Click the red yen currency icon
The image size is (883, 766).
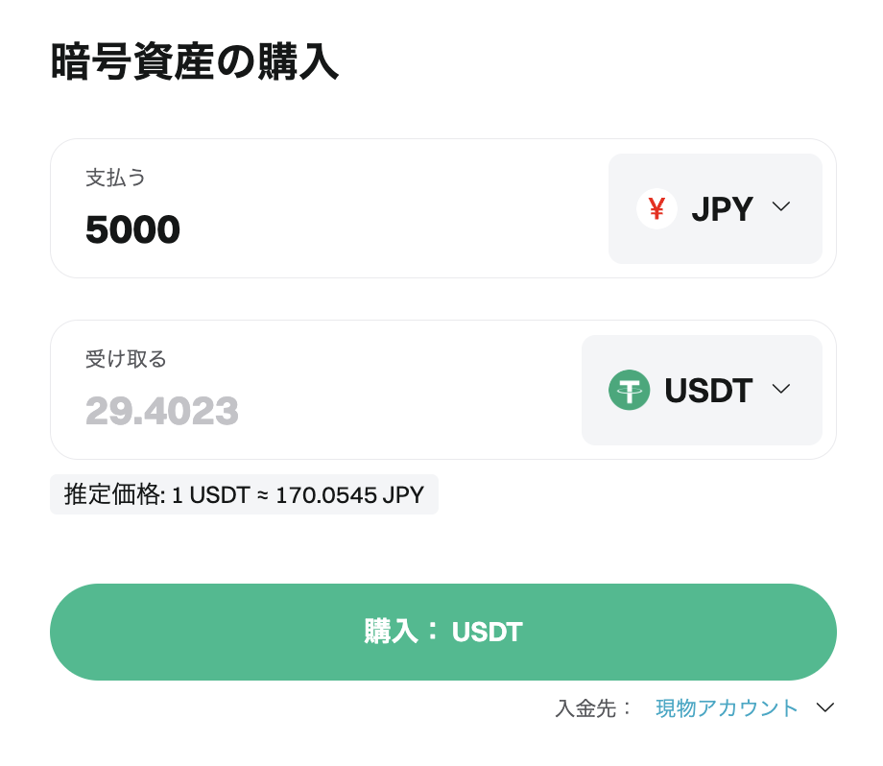point(656,208)
